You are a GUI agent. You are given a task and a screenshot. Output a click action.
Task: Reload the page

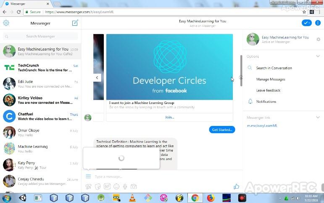[x=18, y=12]
